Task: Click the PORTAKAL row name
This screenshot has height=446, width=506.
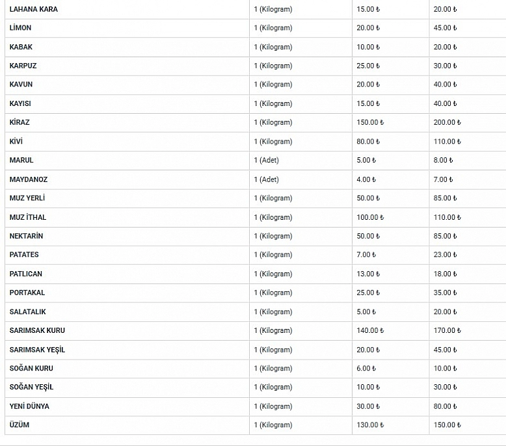Action: point(27,293)
